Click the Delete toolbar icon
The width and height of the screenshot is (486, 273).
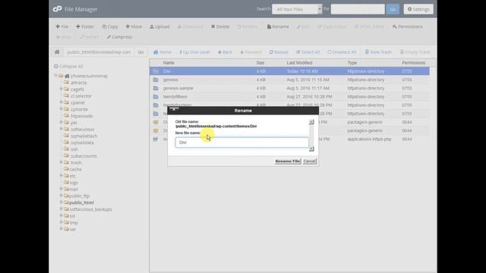(x=220, y=27)
